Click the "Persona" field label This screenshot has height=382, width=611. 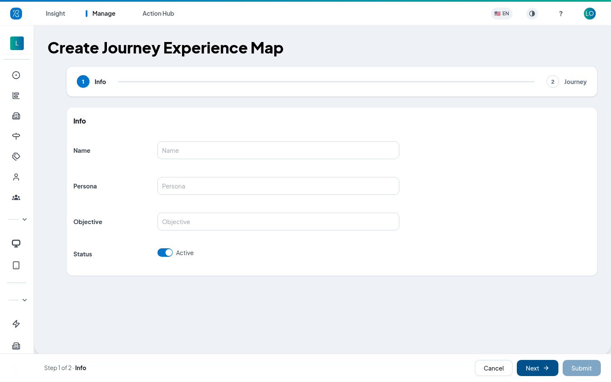pyautogui.click(x=85, y=186)
